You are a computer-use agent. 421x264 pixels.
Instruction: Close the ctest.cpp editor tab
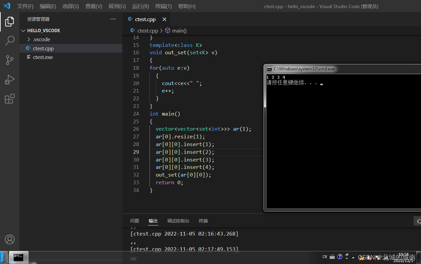164,19
